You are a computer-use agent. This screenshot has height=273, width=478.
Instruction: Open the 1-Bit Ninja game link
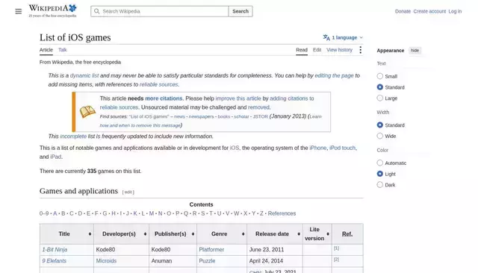pyautogui.click(x=55, y=250)
